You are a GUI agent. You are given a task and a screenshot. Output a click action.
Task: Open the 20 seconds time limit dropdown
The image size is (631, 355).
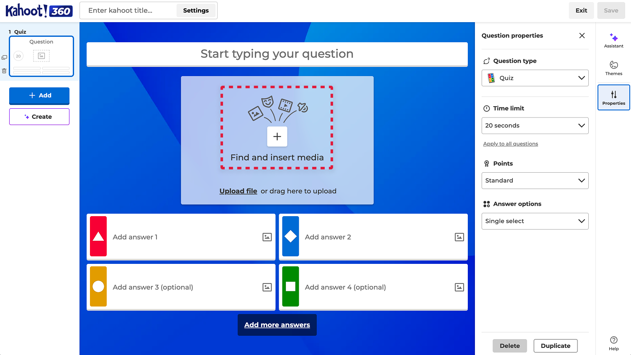(535, 125)
